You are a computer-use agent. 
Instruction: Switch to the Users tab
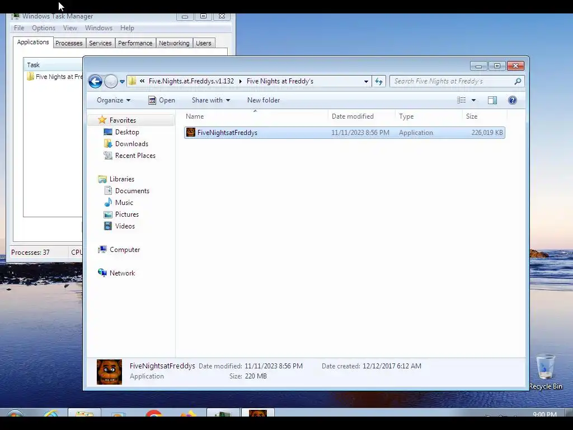click(204, 43)
